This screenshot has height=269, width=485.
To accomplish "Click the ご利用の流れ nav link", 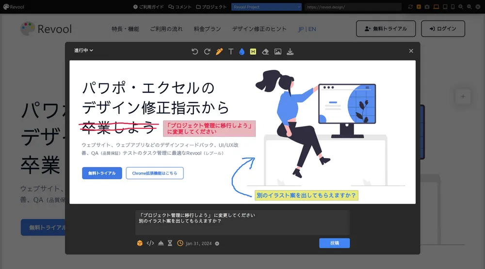I will pyautogui.click(x=166, y=29).
